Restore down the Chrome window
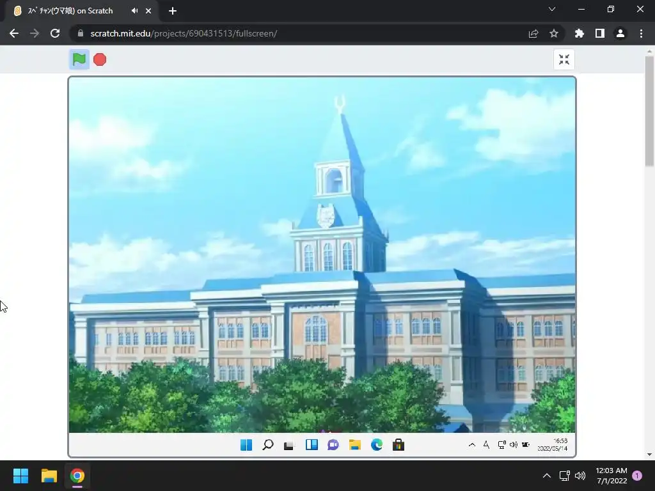655x491 pixels. coord(611,9)
